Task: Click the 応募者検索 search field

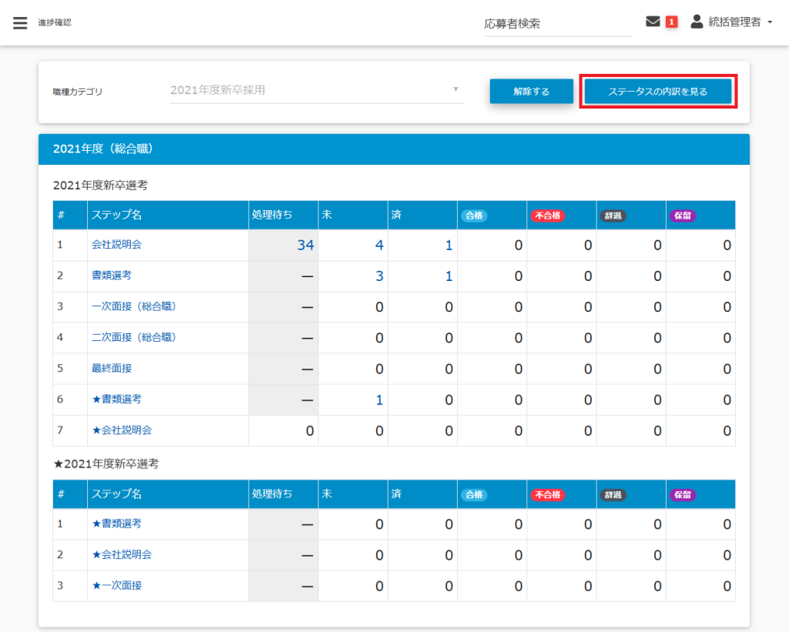Action: click(557, 24)
